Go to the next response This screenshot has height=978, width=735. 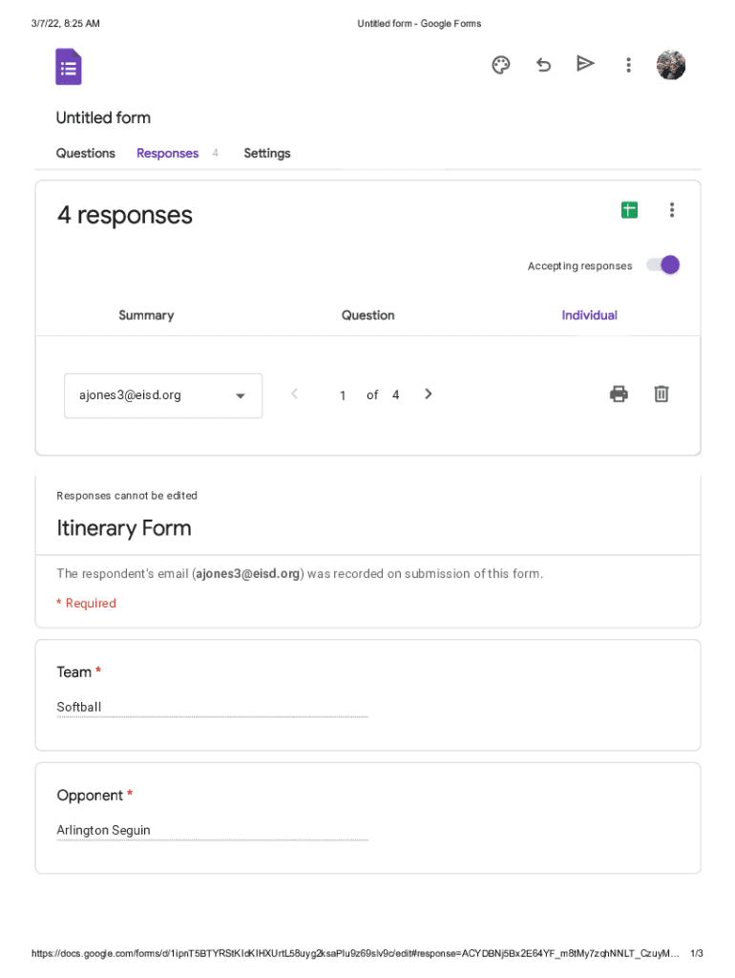(x=429, y=393)
